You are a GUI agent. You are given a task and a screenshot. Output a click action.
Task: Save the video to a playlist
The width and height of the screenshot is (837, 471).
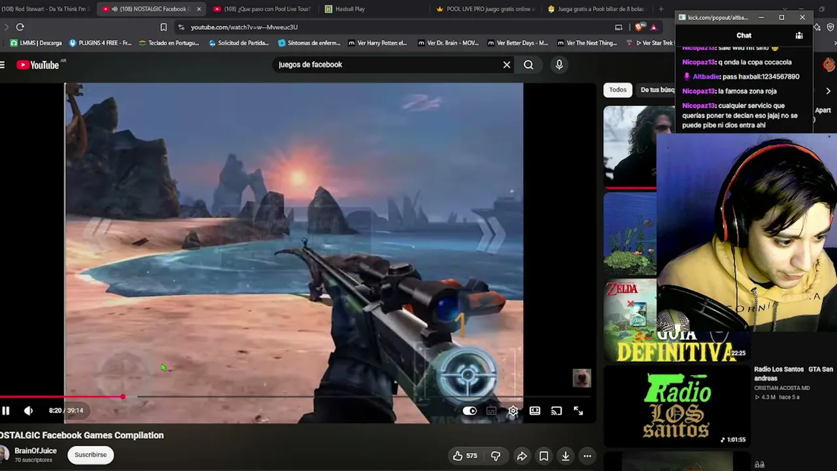click(543, 456)
